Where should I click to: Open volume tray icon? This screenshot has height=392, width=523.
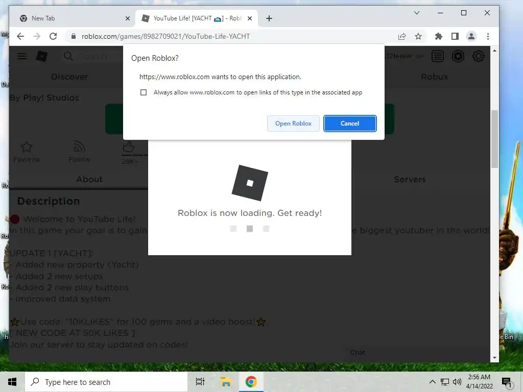457,382
